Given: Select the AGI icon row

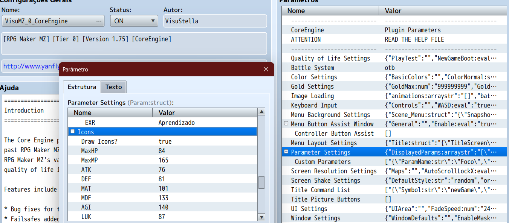Looking at the screenshot, I should [162, 207].
